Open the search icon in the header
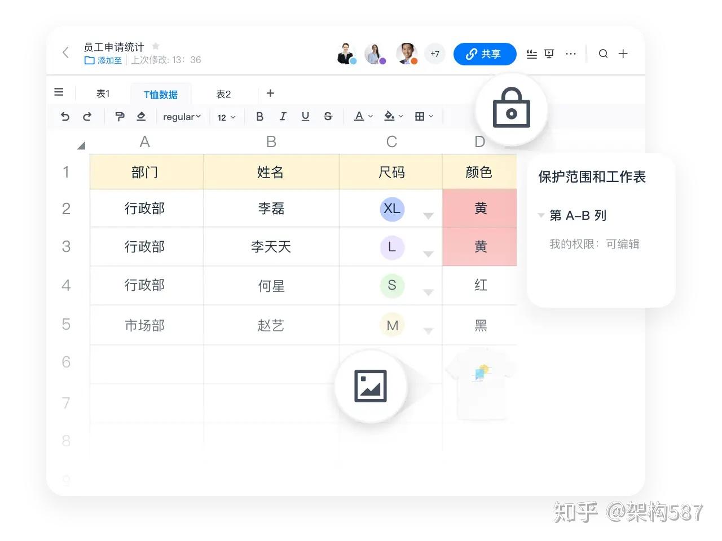Viewport: 722px width, 541px height. tap(603, 54)
